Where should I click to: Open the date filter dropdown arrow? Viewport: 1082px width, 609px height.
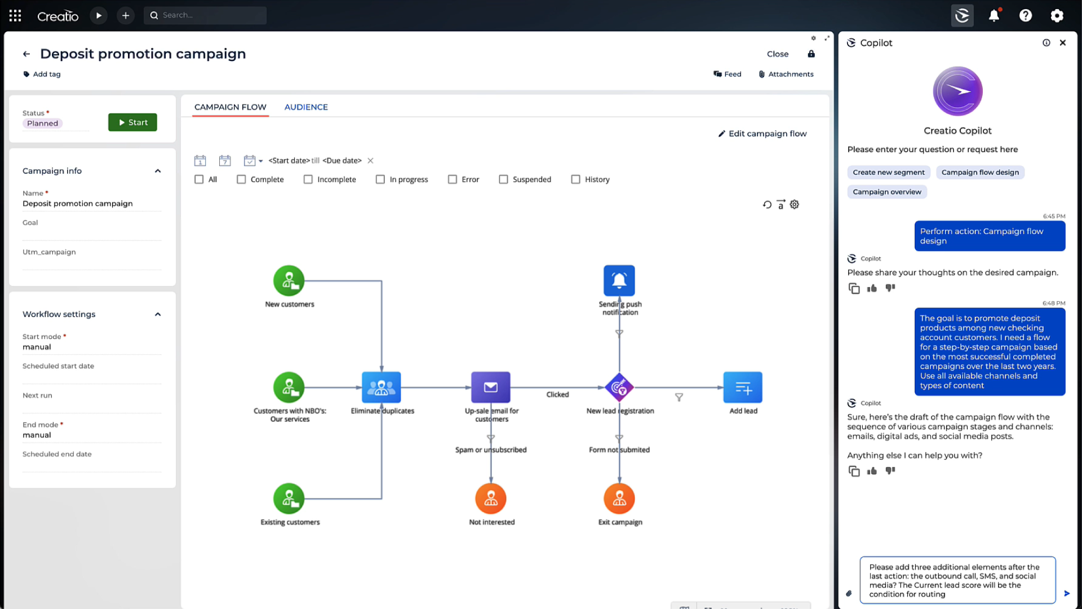pyautogui.click(x=261, y=160)
